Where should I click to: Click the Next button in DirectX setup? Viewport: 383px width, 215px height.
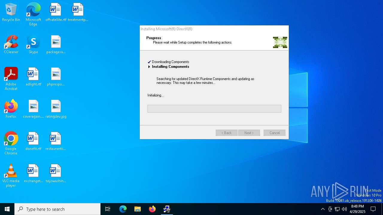click(x=249, y=133)
